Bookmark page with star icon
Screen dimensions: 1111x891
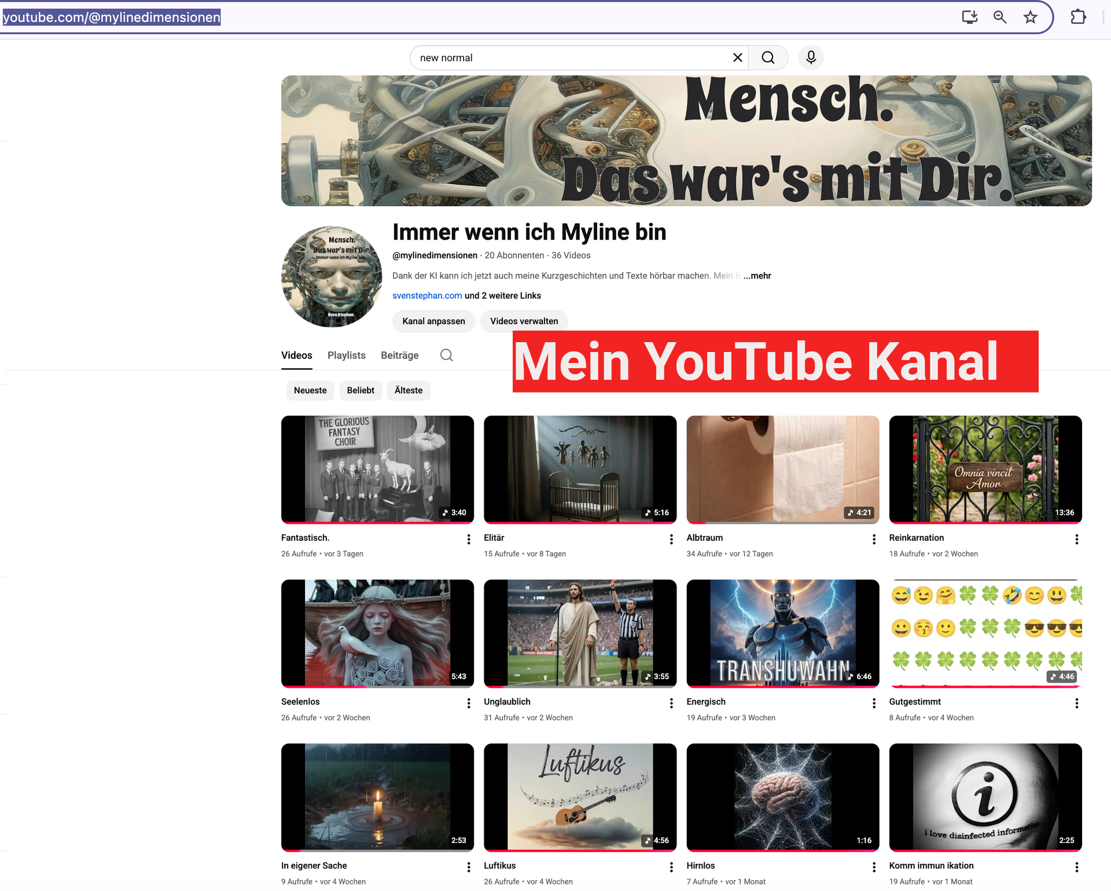pos(1030,17)
